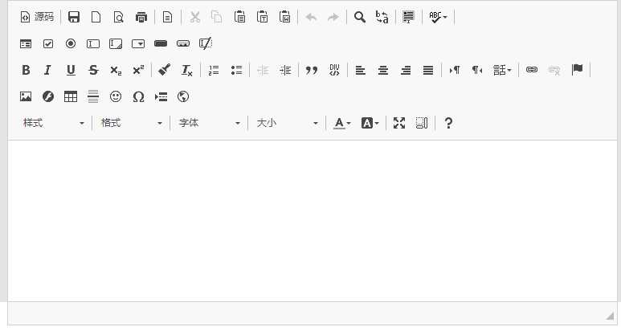Screen dimensions: 621x335
Task: Open the background color picker
Action: click(370, 123)
